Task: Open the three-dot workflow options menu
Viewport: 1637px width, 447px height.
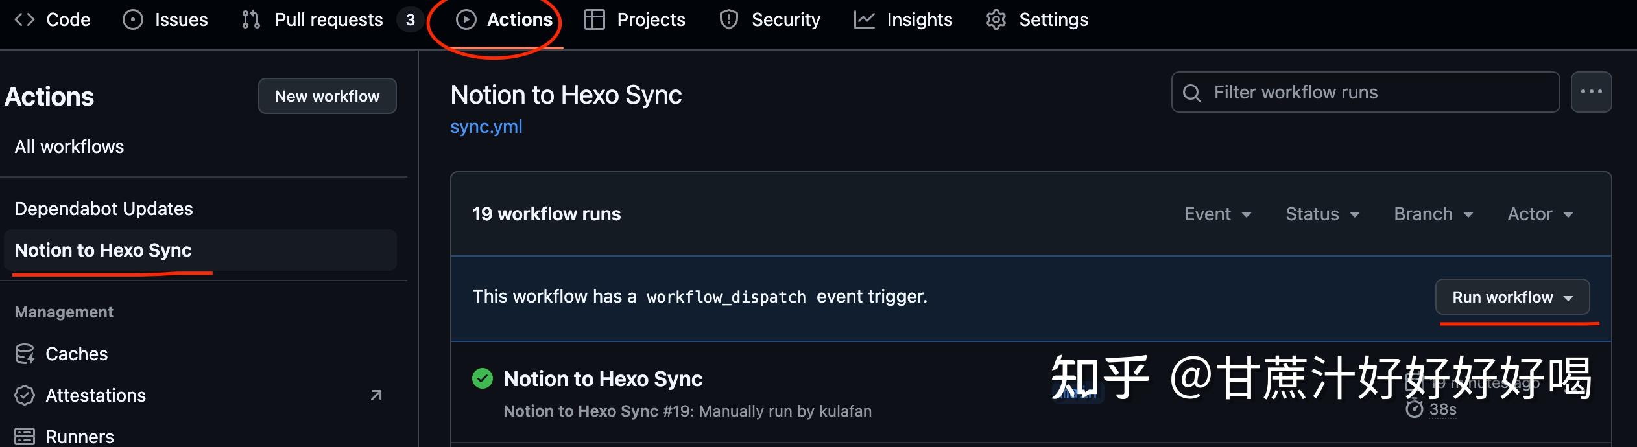Action: (x=1591, y=92)
